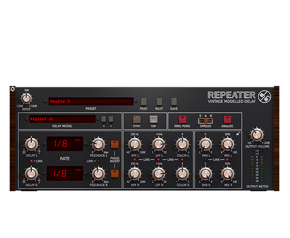Click the right channel rate display 1/8
This screenshot has width=290, height=238.
[x=65, y=173]
